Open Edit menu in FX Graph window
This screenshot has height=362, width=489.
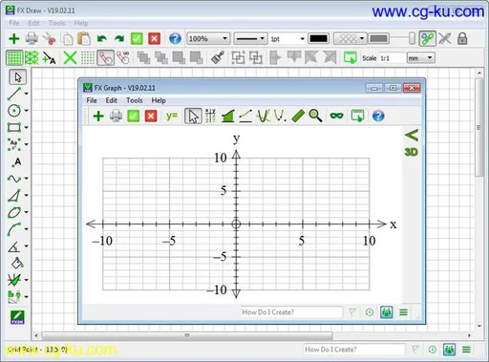[111, 100]
